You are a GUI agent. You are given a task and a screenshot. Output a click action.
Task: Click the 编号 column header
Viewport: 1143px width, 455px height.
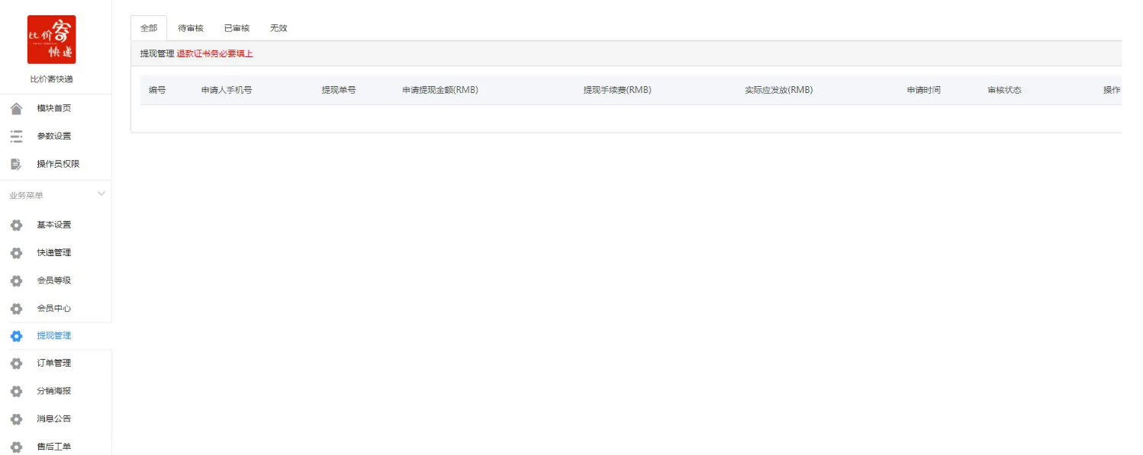157,90
